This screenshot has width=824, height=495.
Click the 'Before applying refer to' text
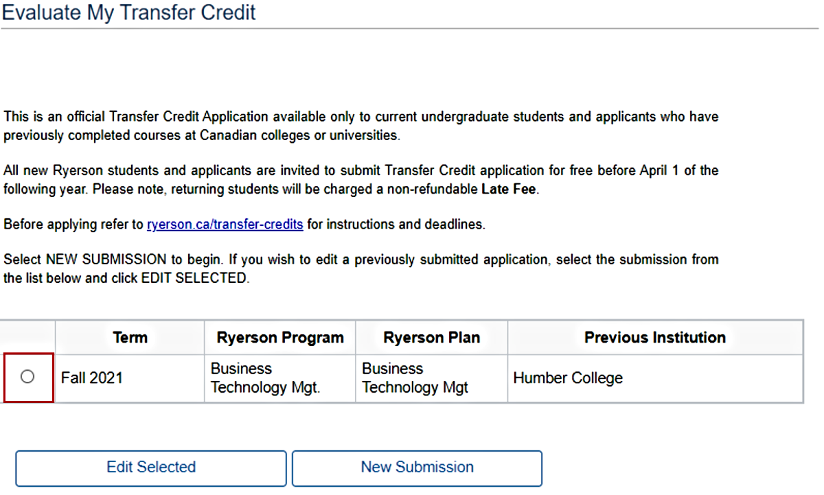pyautogui.click(x=74, y=225)
